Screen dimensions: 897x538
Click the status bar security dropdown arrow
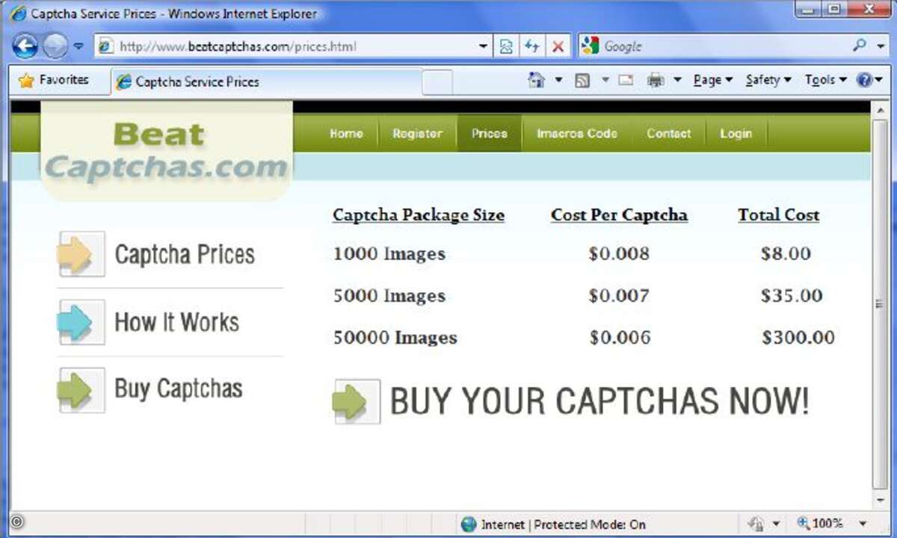coord(776,525)
